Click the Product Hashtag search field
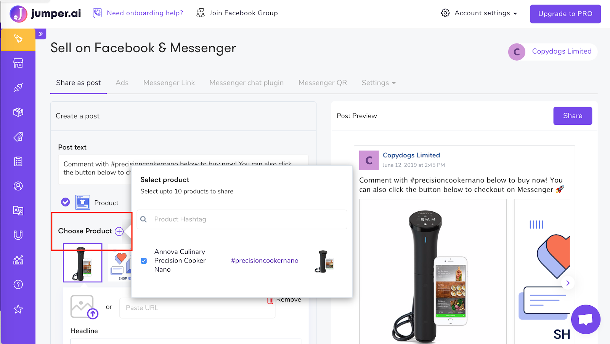The width and height of the screenshot is (610, 344). pos(242,219)
